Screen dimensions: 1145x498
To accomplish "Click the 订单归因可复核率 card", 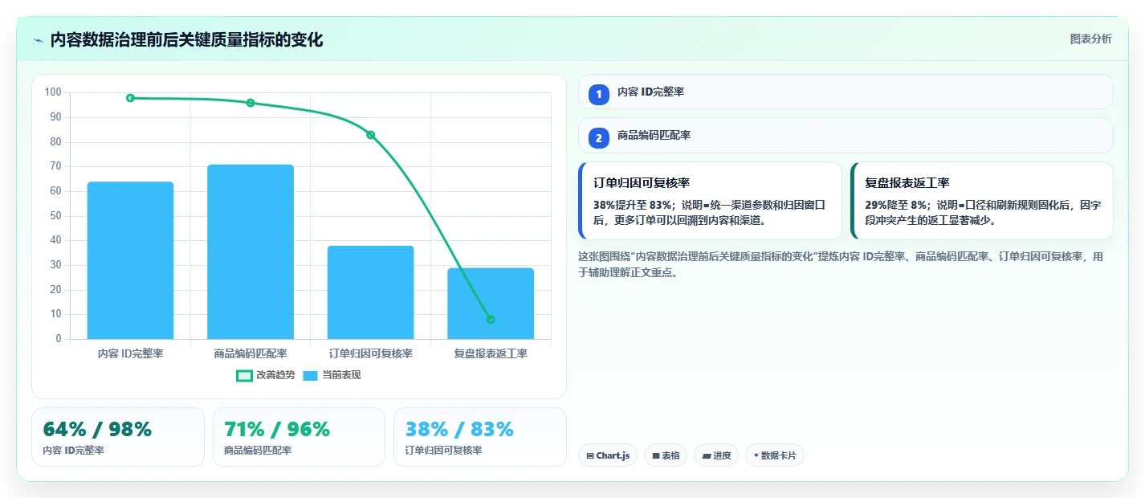I will pos(710,201).
